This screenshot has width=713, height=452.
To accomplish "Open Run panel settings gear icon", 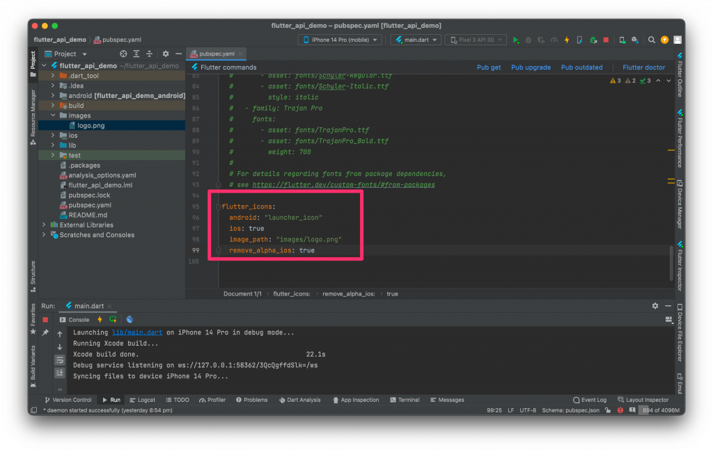I will click(x=655, y=306).
